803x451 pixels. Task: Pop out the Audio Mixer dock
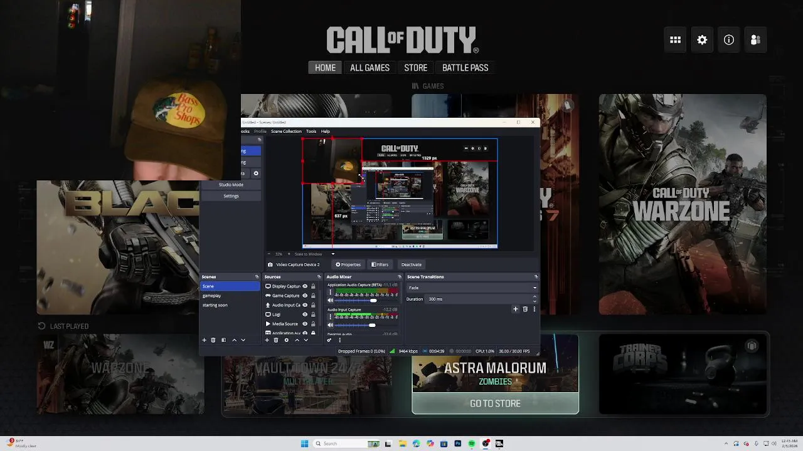tap(400, 277)
